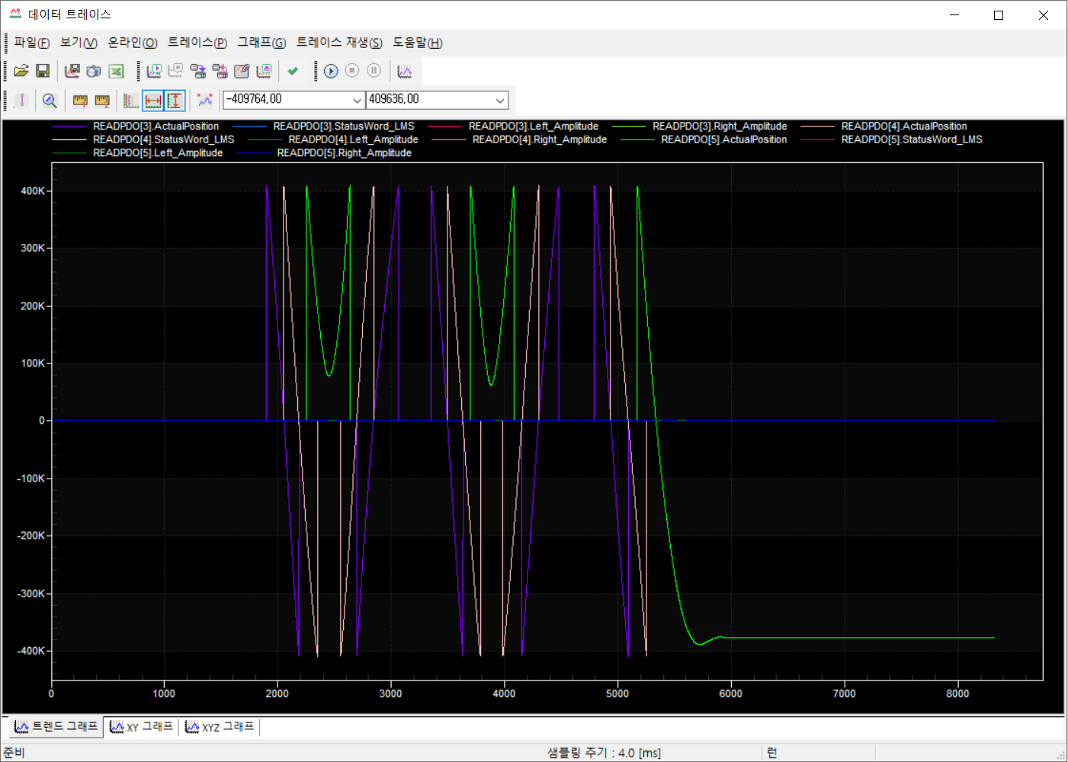Start trace playback

[x=331, y=71]
